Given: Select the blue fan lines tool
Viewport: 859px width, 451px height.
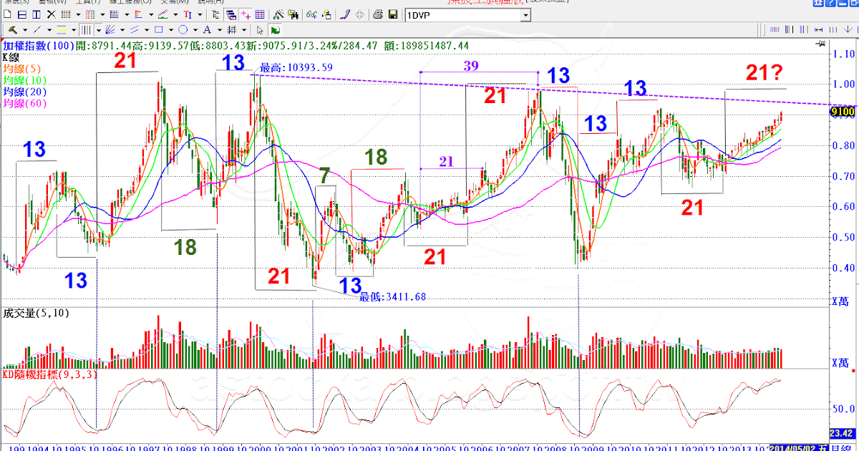Looking at the screenshot, I should (x=110, y=30).
